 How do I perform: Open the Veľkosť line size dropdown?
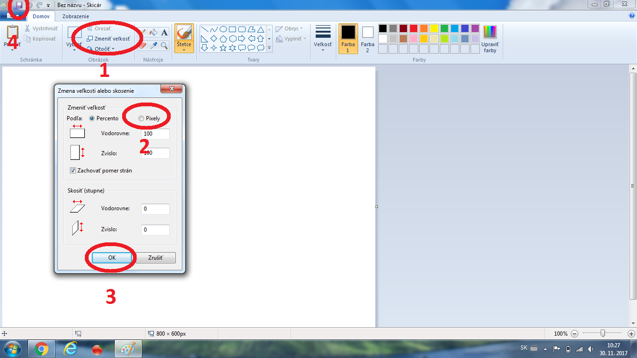tap(323, 39)
